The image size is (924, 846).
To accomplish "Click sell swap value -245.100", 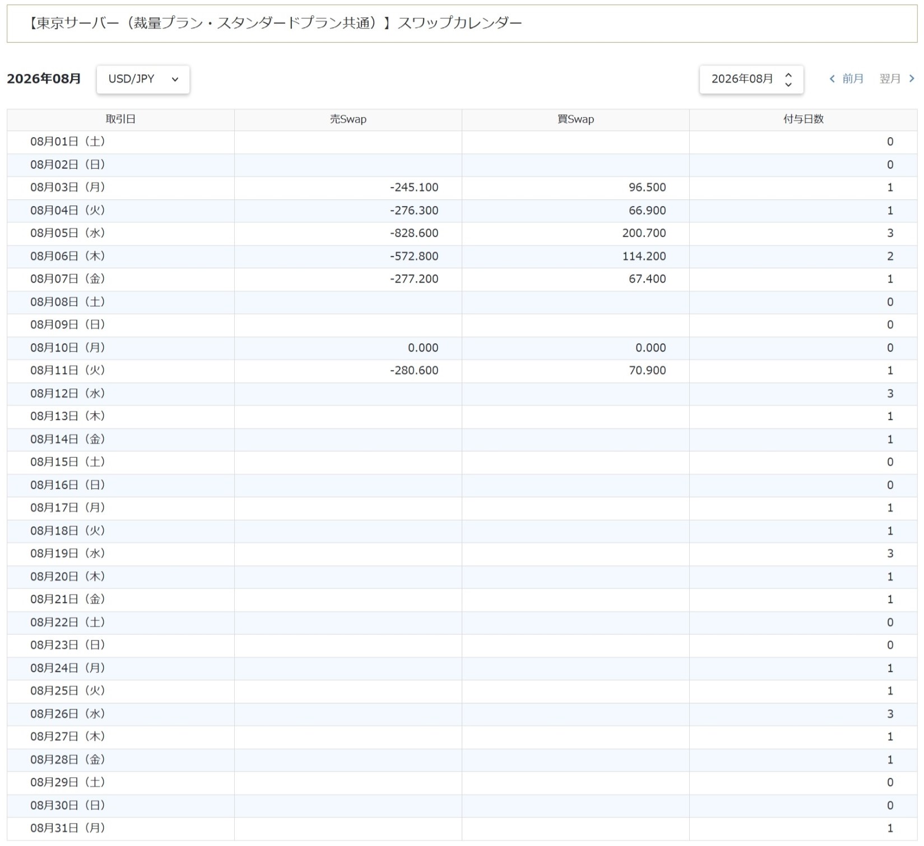I will (x=414, y=188).
